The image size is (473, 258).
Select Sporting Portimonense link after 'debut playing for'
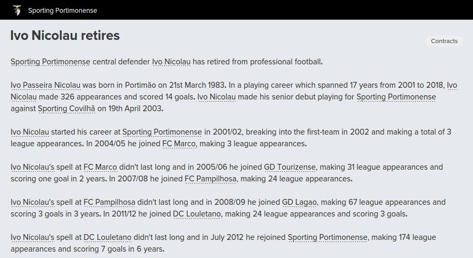[396, 97]
